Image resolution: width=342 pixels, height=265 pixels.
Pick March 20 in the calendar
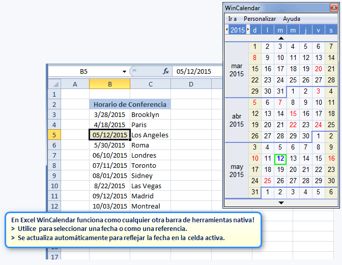[x=319, y=69]
